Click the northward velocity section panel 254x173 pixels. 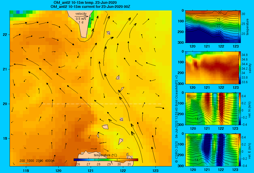[212, 109]
